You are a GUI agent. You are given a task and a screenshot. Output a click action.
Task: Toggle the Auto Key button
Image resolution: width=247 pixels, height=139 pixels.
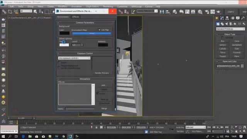pos(180,127)
